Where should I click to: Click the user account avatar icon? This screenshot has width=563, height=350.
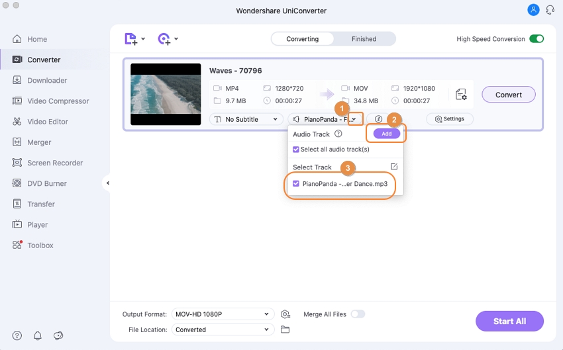point(533,10)
